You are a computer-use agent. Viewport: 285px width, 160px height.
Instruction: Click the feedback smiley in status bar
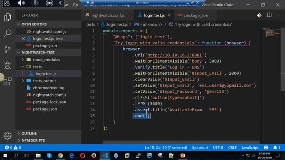266,148
